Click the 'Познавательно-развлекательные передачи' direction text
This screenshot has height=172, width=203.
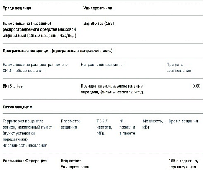coord(112,89)
